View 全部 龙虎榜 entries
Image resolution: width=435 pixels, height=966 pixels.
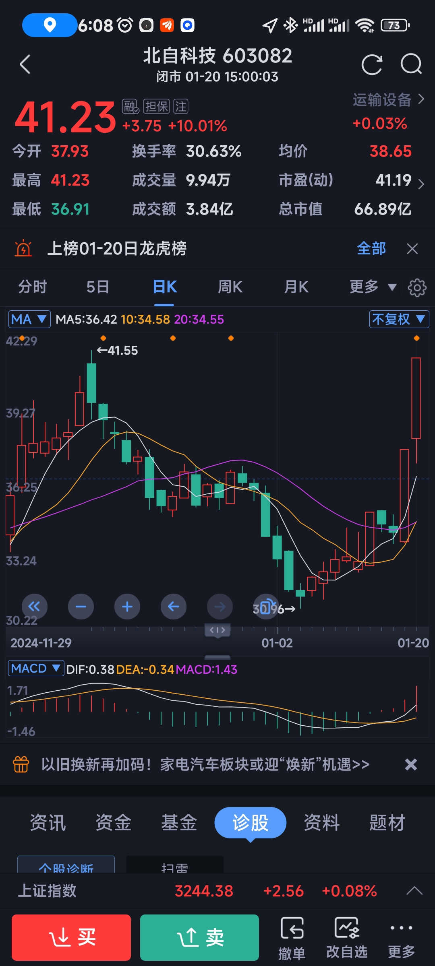[371, 248]
